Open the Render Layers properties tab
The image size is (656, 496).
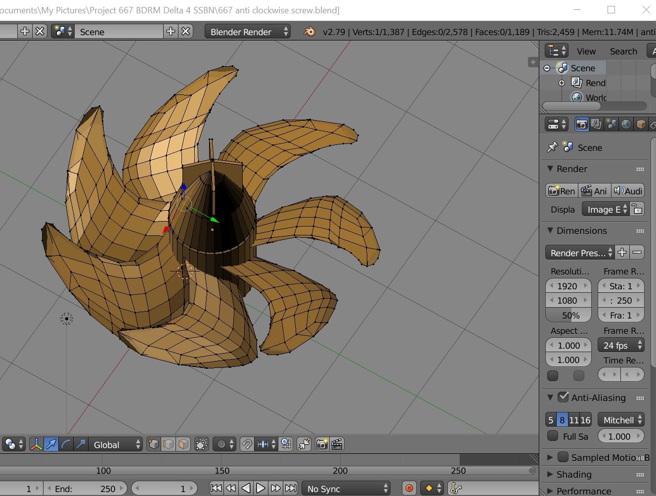tap(596, 124)
